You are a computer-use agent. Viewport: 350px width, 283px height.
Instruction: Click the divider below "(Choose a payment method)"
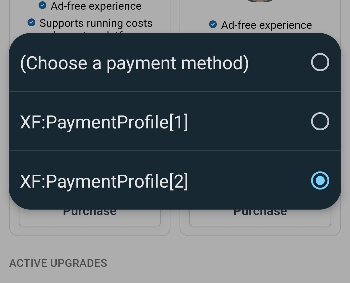click(175, 92)
